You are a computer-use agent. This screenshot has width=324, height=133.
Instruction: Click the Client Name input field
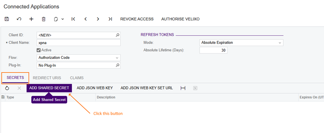coord(79,43)
